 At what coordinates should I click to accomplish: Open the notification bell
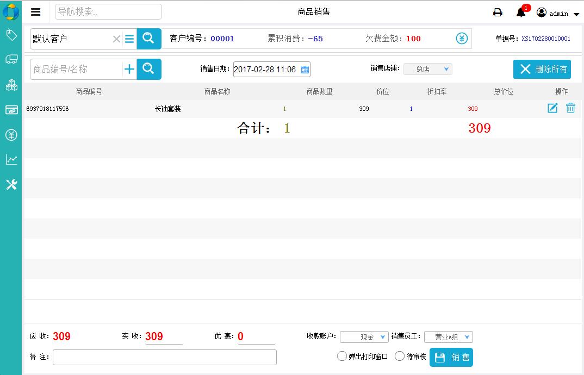(x=521, y=12)
